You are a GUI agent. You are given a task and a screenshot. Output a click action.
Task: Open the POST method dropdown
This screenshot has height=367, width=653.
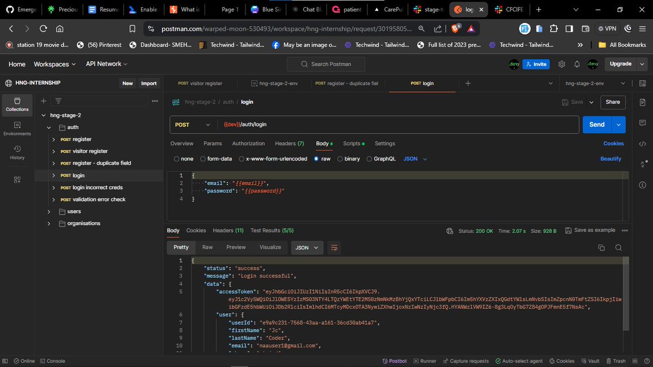pos(193,125)
